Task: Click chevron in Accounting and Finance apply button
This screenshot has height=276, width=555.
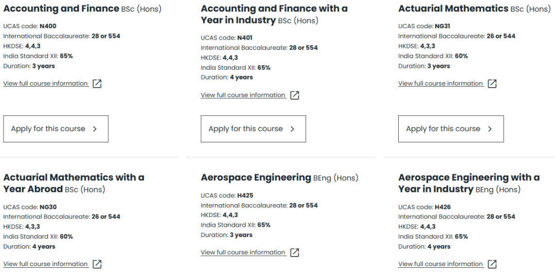Action: pos(95,129)
